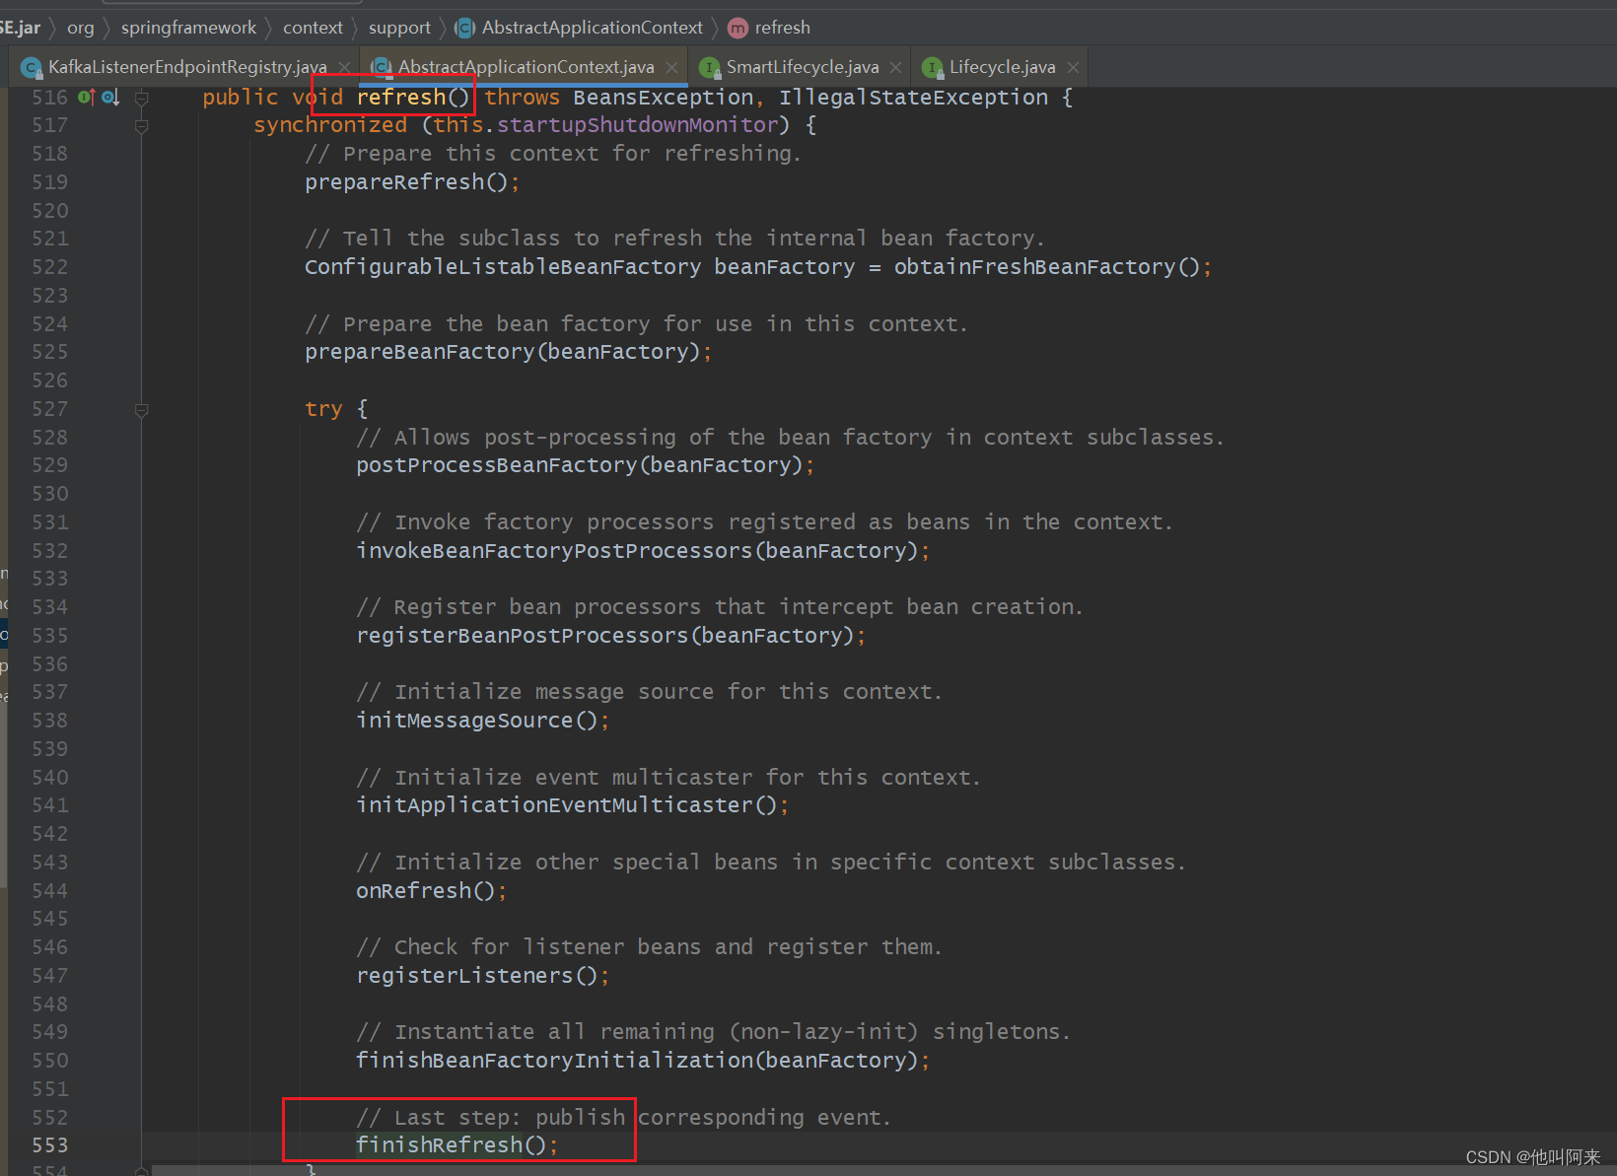
Task: Click the onRefresh() call
Action: (425, 891)
